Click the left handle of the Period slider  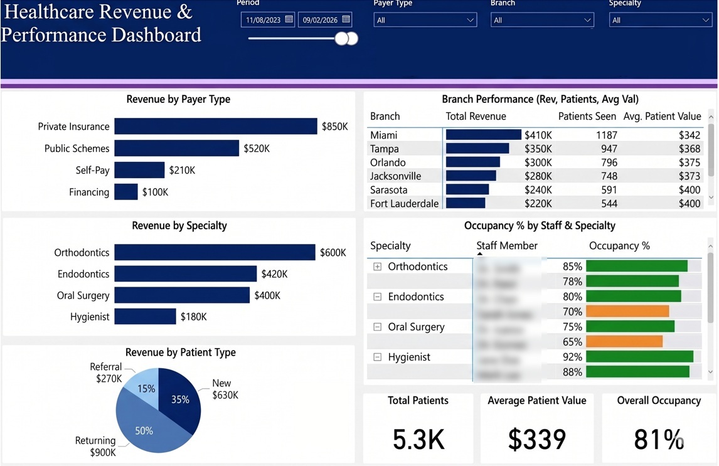(x=341, y=38)
